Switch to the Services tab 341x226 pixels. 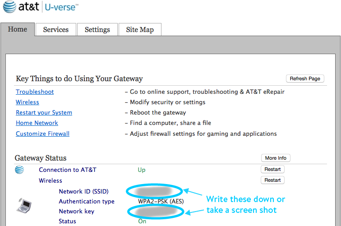tap(56, 30)
